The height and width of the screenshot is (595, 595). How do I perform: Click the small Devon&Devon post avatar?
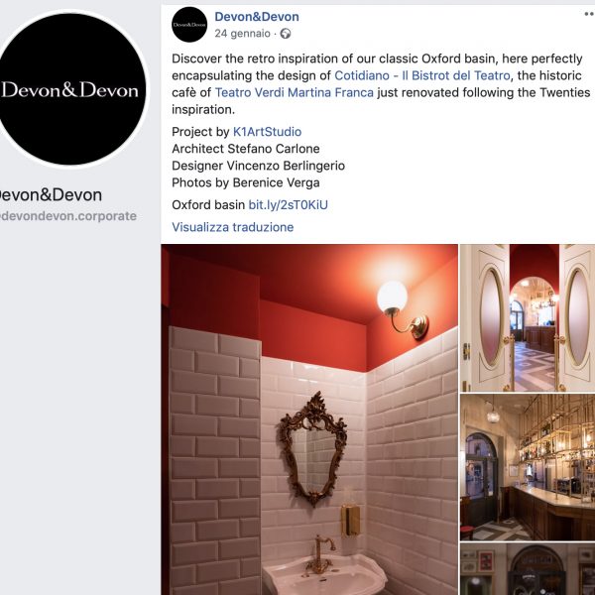pos(189,24)
